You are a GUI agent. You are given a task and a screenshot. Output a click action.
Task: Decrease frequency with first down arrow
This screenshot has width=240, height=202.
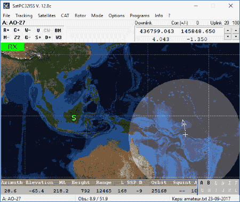228,37
